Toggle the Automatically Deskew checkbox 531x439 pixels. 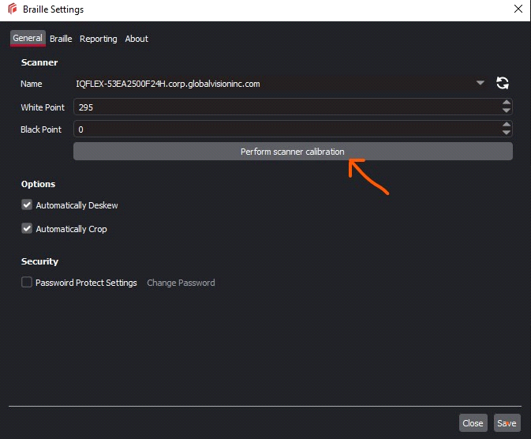(27, 205)
